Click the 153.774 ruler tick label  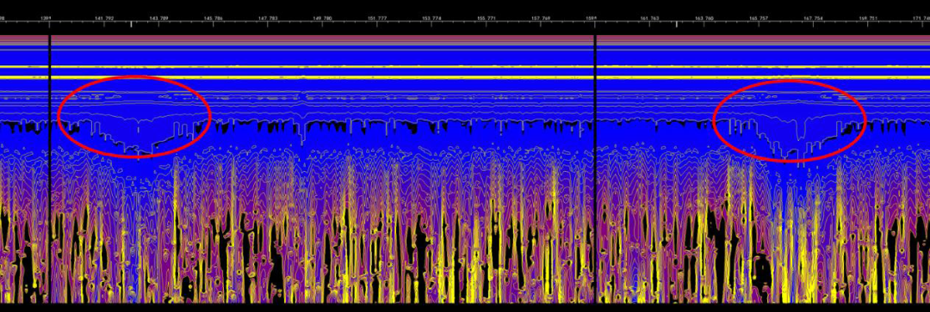click(431, 18)
